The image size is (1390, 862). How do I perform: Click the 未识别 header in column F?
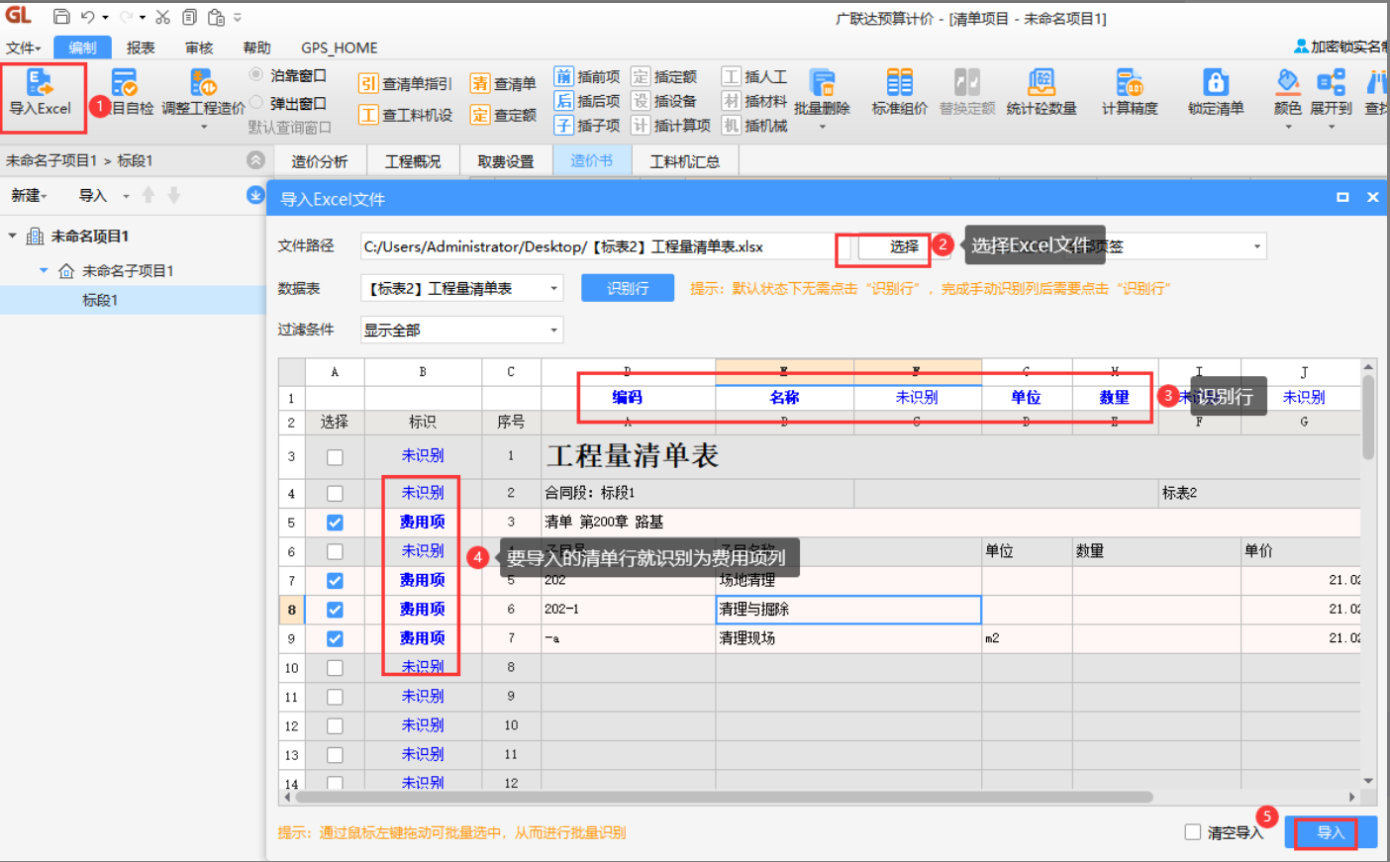pyautogui.click(x=917, y=397)
